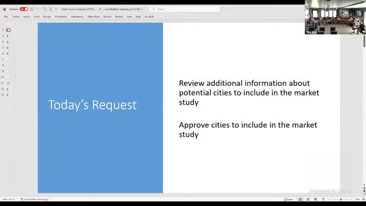Open Customize Quick Access Toolbar dropdown arrow
The width and height of the screenshot is (366, 206).
[56, 9]
